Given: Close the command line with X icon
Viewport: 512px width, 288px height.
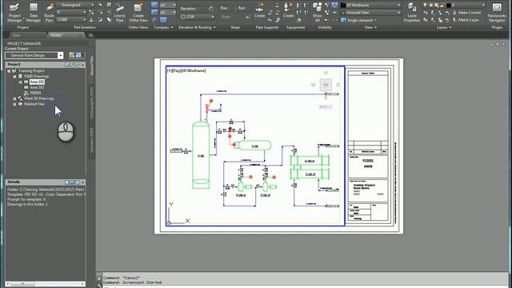Looking at the screenshot, I should click(99, 279).
